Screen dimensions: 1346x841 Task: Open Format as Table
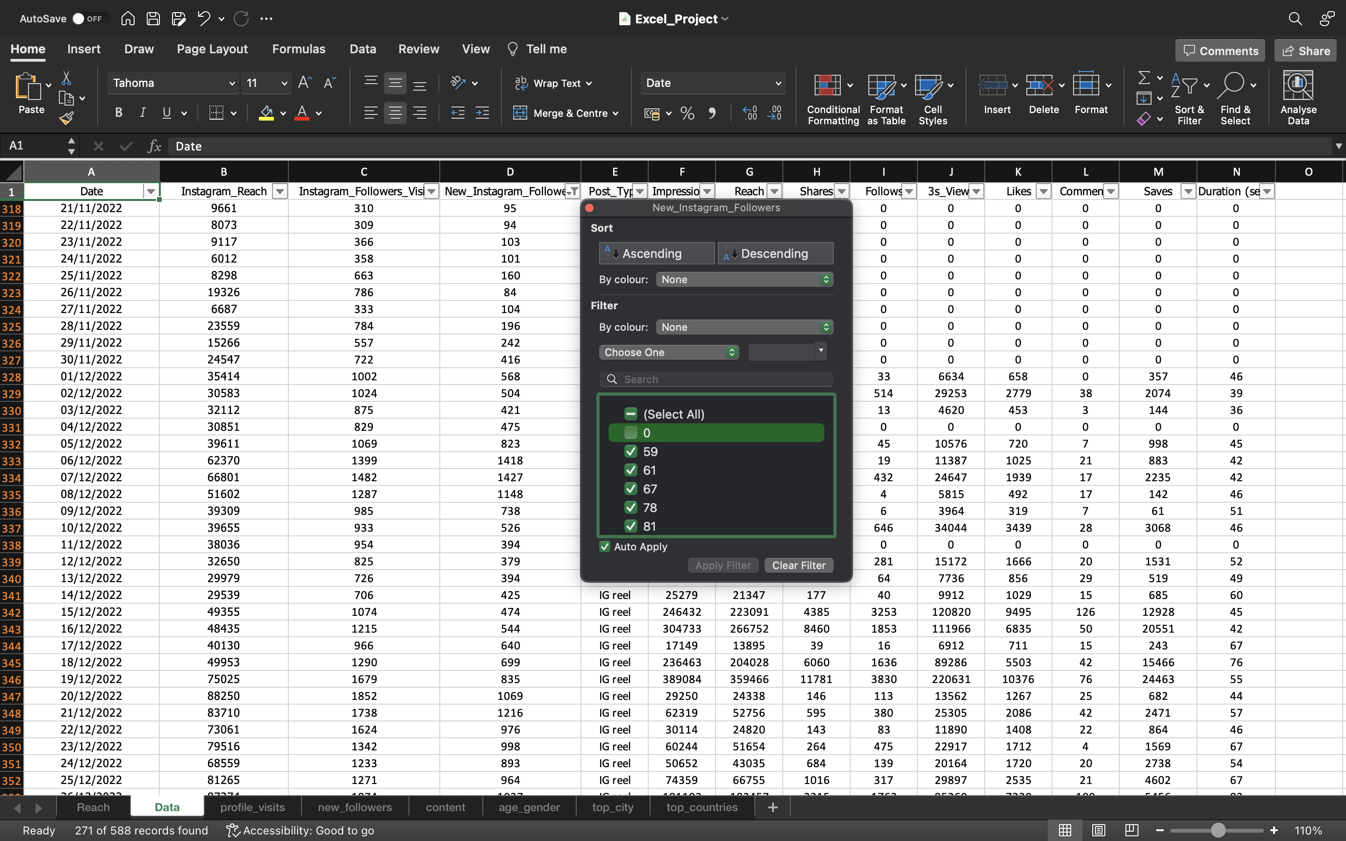tap(886, 99)
